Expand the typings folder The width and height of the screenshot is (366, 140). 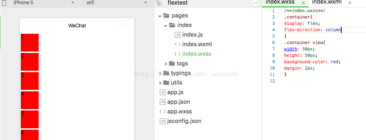pos(160,73)
